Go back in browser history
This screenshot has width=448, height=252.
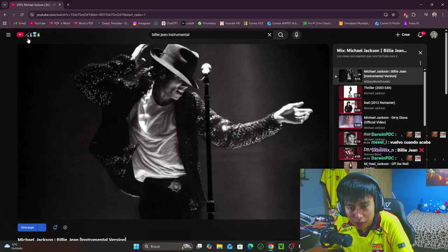tap(5, 15)
